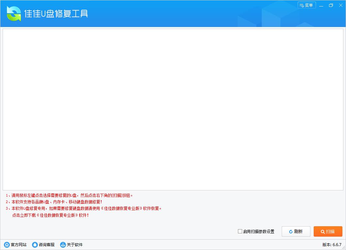Click the 咨询客服 text link
346x250 pixels.
coord(47,245)
